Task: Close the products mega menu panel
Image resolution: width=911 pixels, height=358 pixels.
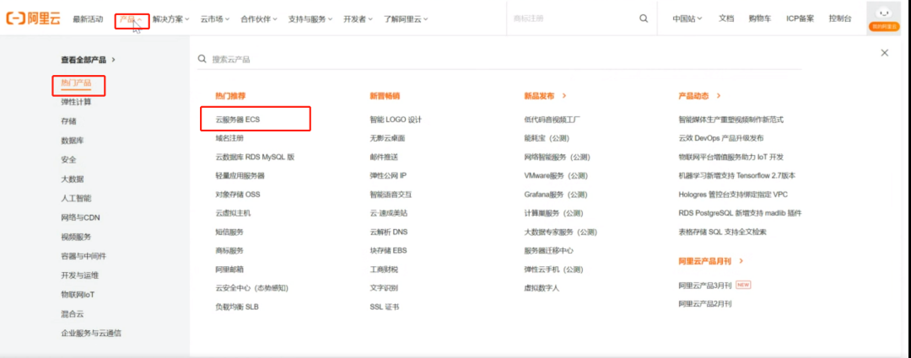Action: [884, 53]
